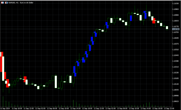Click the 13 Sep 22:00 time label
This screenshot has height=110, width=181.
tap(169, 108)
